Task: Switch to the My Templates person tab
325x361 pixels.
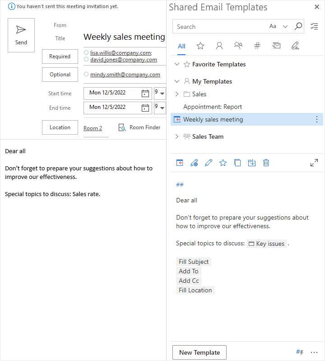Action: [x=219, y=46]
